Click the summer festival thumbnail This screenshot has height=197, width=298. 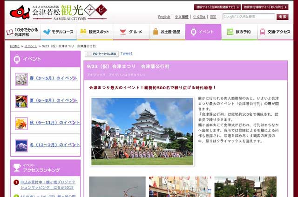(21, 101)
